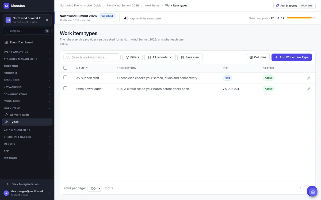This screenshot has height=200, width=321.
Task: Open the All records dropdown
Action: pyautogui.click(x=160, y=57)
